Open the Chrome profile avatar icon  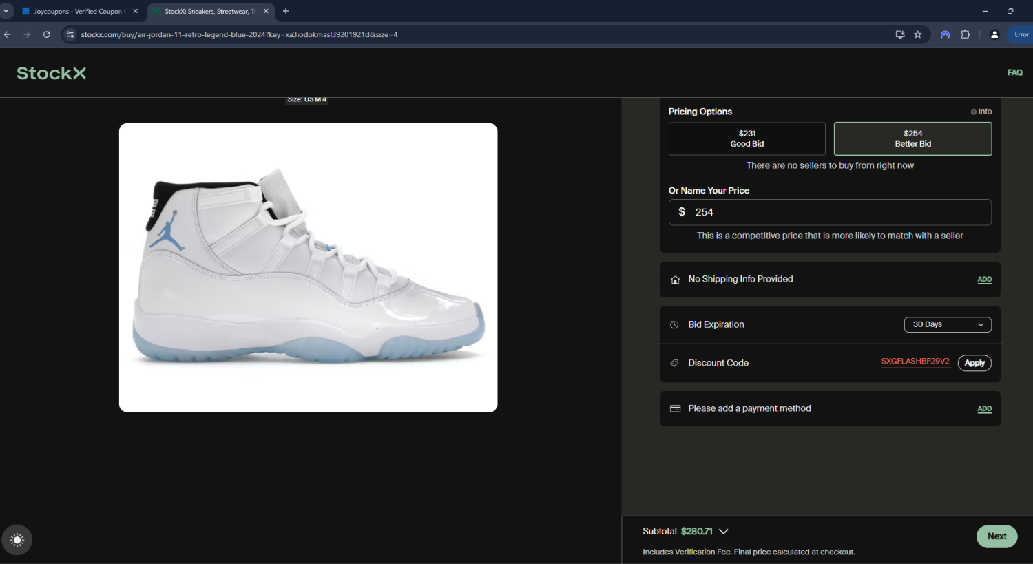994,34
